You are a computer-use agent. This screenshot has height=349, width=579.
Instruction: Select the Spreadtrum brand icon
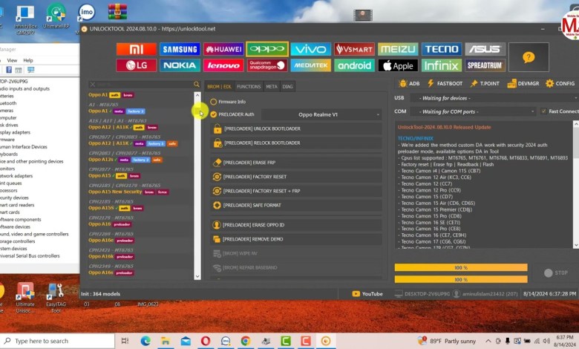pos(485,65)
